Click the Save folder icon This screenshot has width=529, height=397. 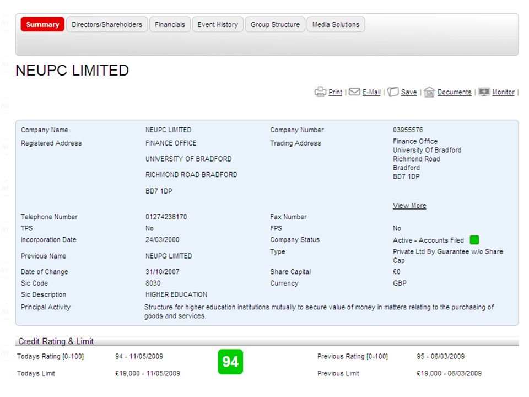click(393, 92)
